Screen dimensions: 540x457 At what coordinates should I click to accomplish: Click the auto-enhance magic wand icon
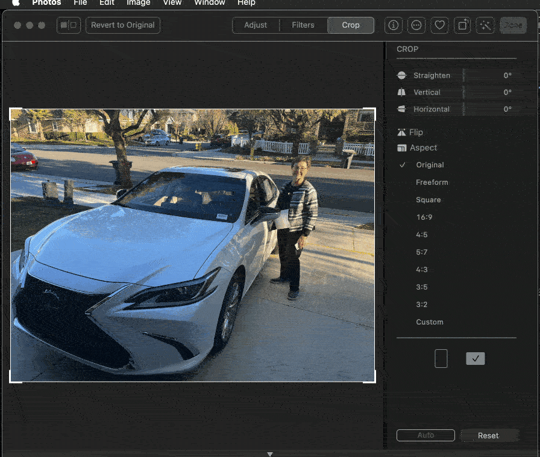(485, 25)
